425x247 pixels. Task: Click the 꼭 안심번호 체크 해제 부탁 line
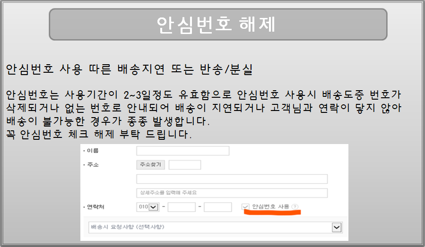click(x=99, y=134)
